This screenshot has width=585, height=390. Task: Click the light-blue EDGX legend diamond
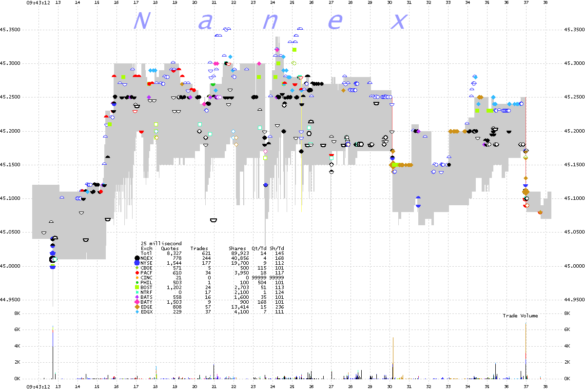click(x=137, y=312)
